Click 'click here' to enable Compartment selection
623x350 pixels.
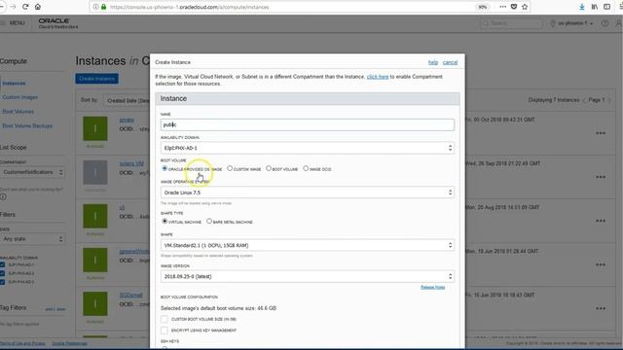[x=378, y=77]
